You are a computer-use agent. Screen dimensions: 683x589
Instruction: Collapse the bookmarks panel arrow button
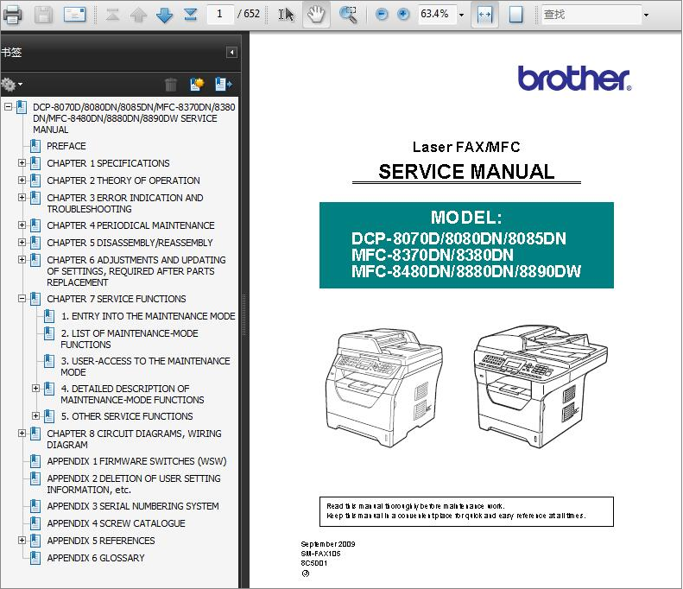pyautogui.click(x=231, y=53)
